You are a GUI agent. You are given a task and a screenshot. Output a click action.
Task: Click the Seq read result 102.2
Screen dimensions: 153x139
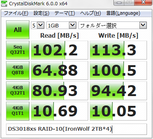point(60,50)
